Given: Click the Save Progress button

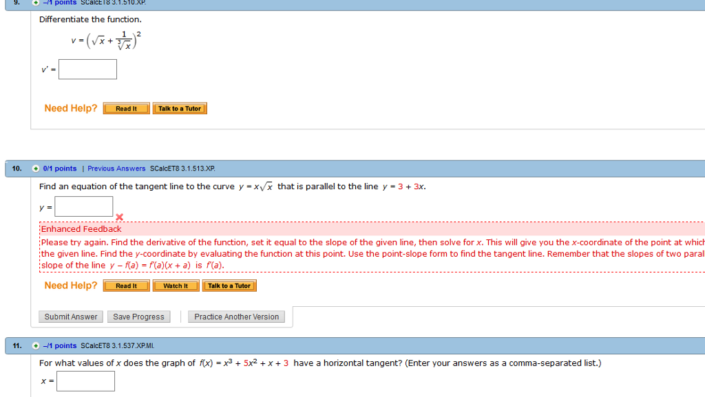Looking at the screenshot, I should click(139, 316).
